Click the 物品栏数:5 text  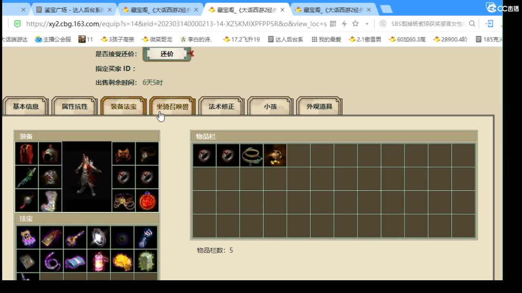pyautogui.click(x=215, y=250)
